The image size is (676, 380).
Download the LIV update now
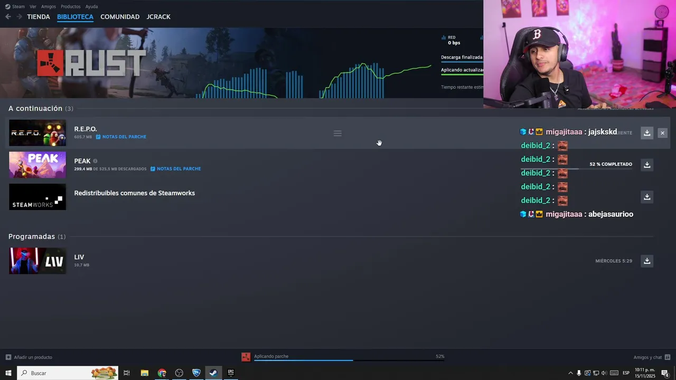(x=647, y=261)
